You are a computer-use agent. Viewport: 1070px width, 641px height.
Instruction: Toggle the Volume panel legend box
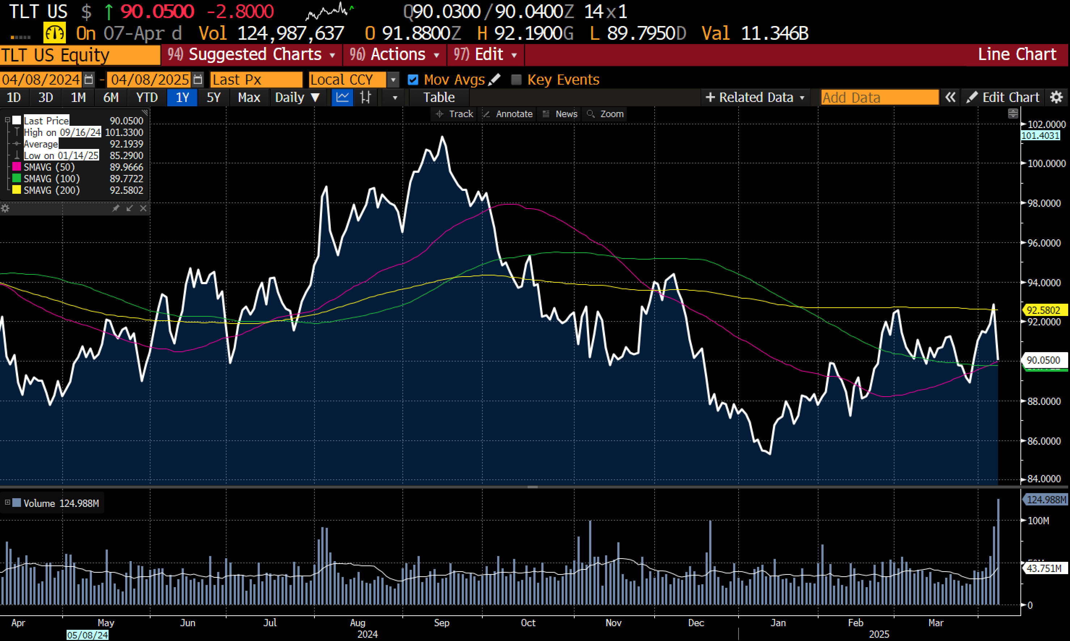(7, 503)
